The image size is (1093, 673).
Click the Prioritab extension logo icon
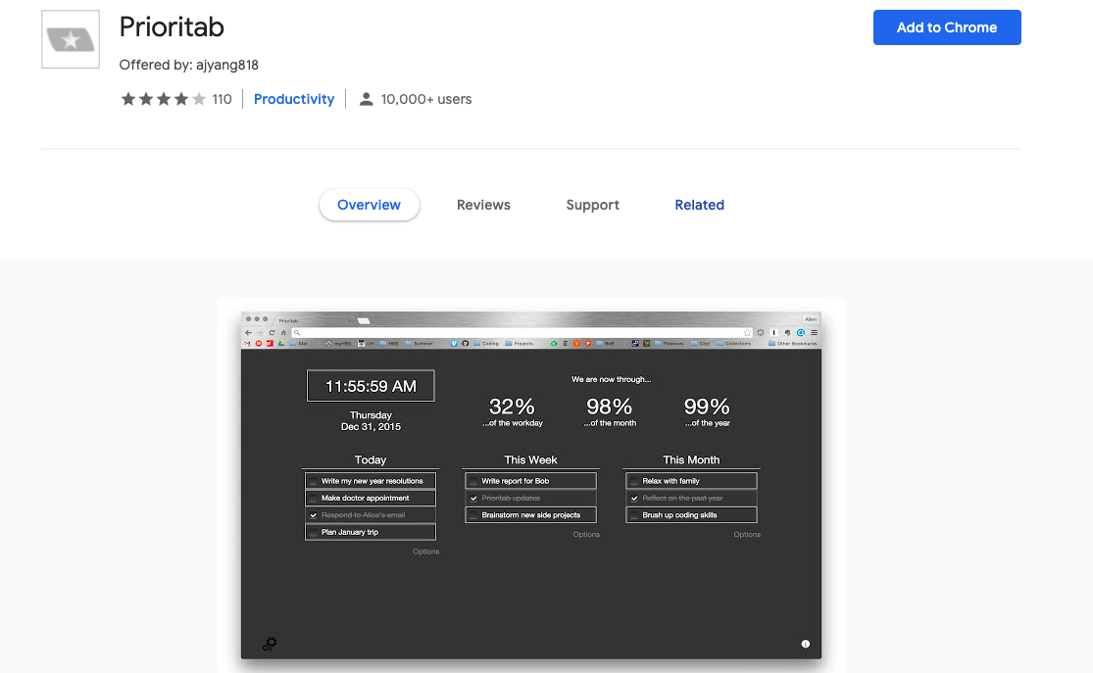coord(70,40)
